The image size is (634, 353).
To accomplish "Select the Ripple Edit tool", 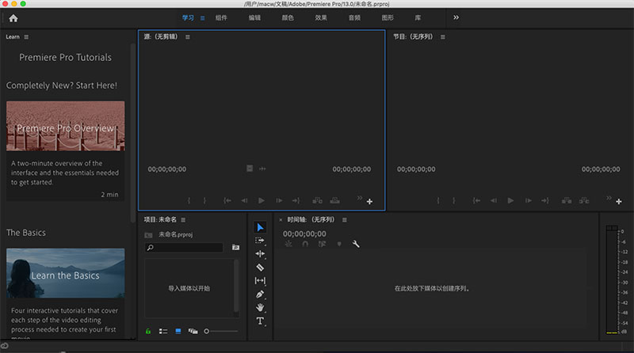I will [x=260, y=253].
